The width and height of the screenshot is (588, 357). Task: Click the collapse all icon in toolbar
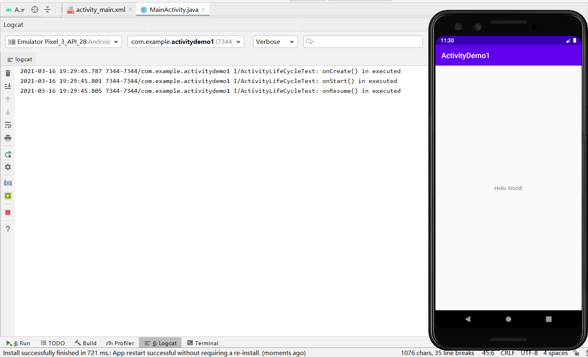[47, 9]
